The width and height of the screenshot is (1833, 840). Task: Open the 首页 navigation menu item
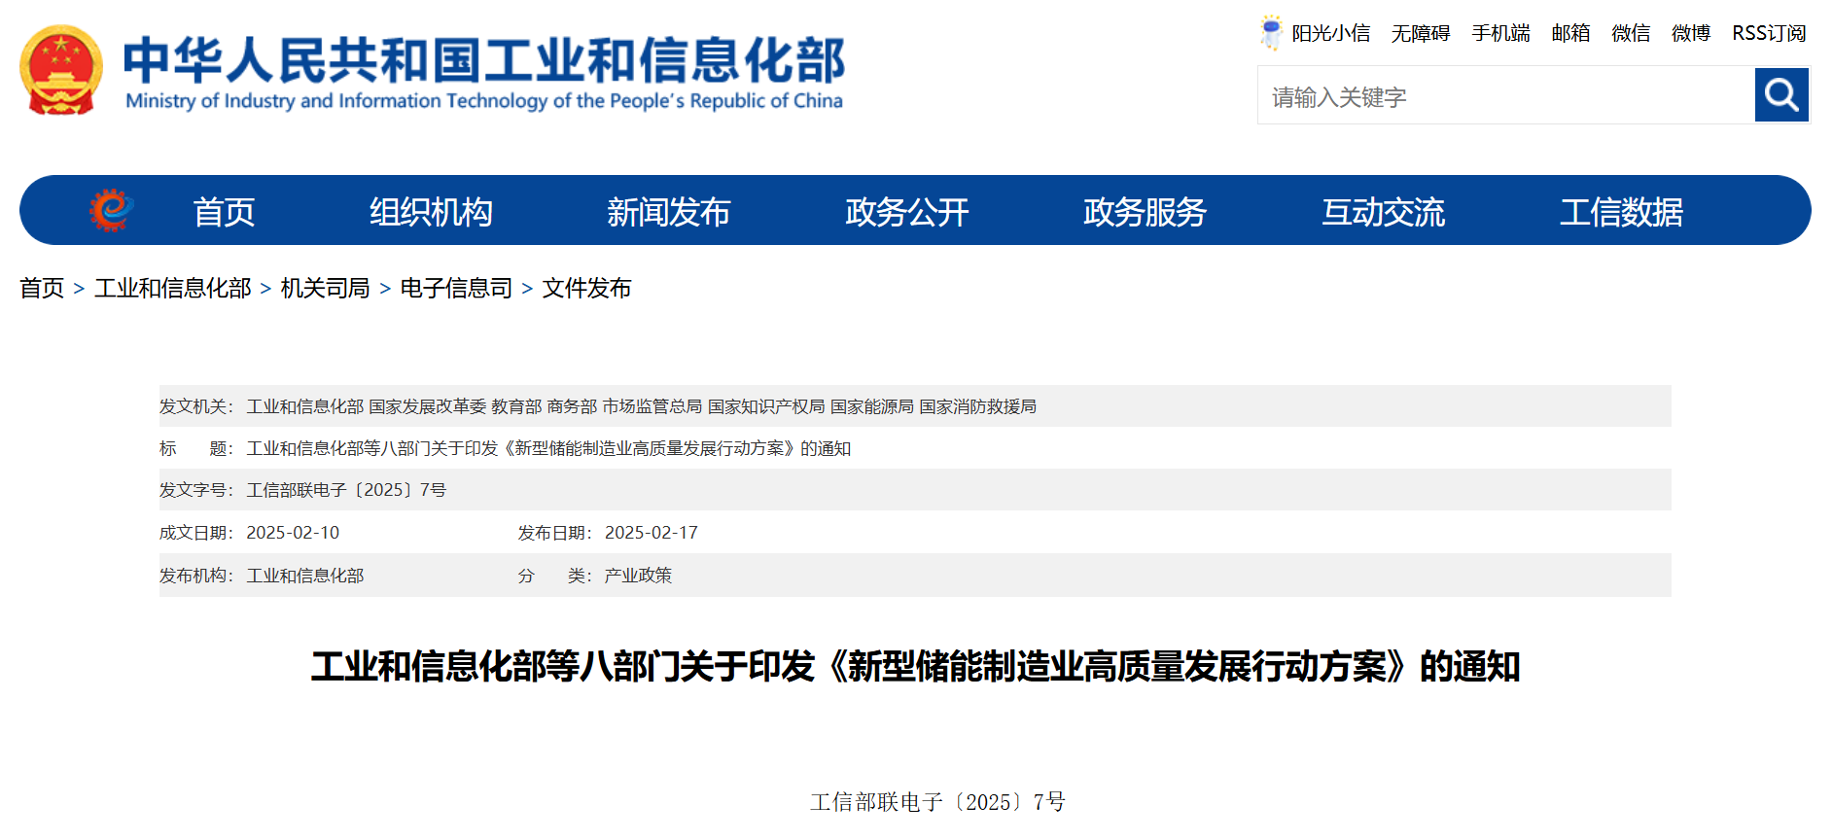(x=224, y=212)
